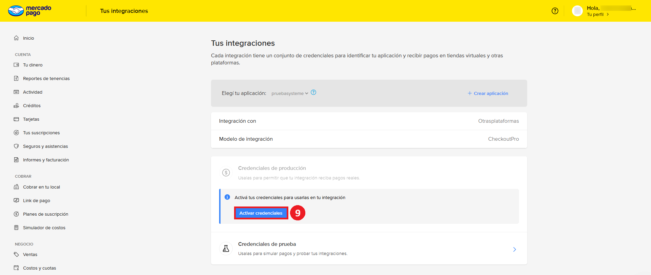Click the Integración con row label
Viewport: 651px width, 275px height.
coord(237,121)
